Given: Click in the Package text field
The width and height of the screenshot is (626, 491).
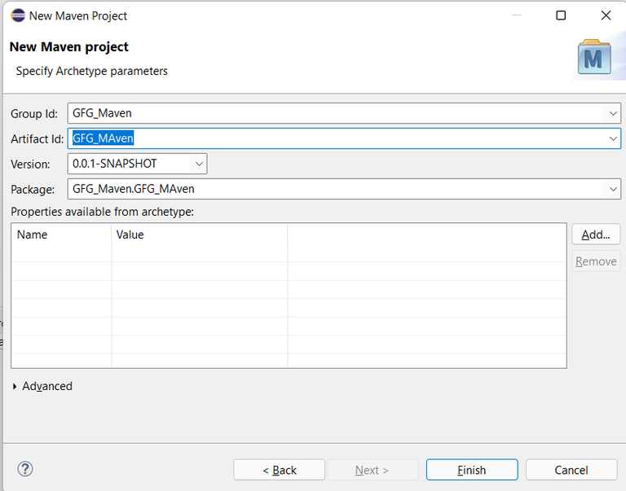Looking at the screenshot, I should tap(334, 189).
